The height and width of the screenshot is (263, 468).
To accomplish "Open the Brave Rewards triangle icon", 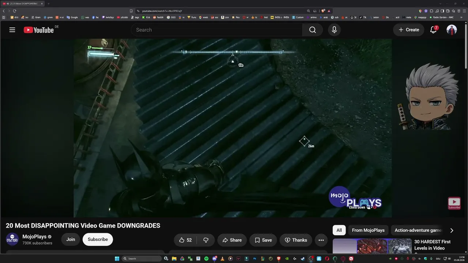I will [x=329, y=11].
